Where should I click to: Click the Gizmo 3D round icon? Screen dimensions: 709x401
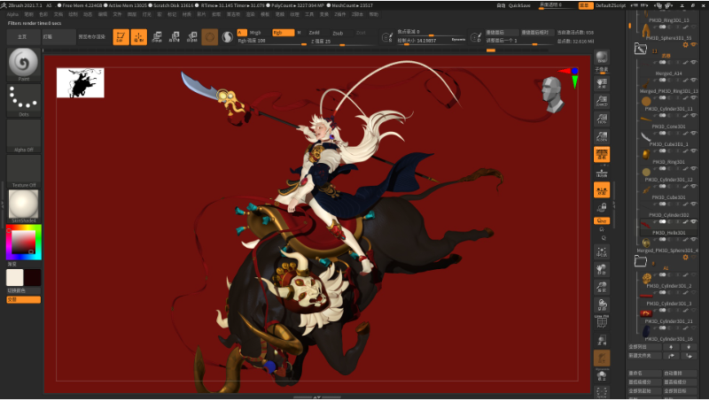click(x=210, y=36)
